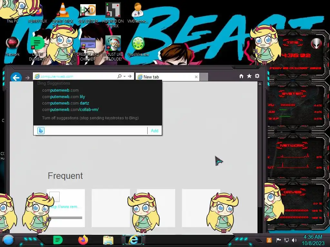The width and height of the screenshot is (330, 247).
Task: Choose suggestion computernewb.com
Action: pos(60,90)
